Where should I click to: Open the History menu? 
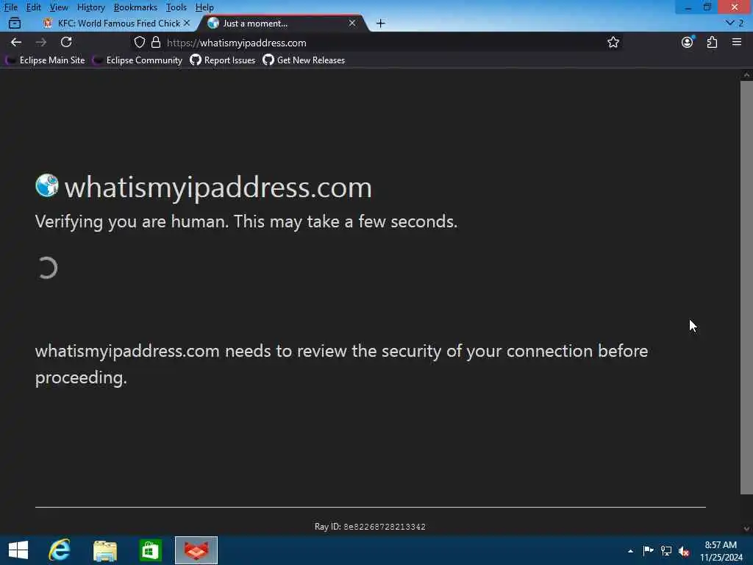(x=90, y=7)
